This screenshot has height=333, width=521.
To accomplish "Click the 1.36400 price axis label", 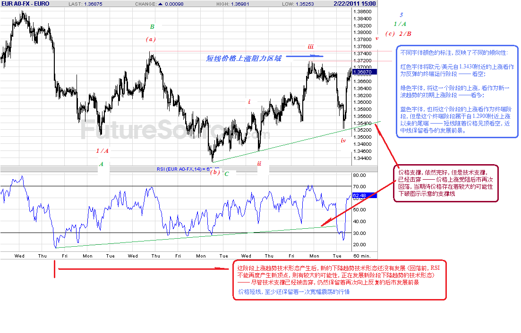I will tap(362, 88).
